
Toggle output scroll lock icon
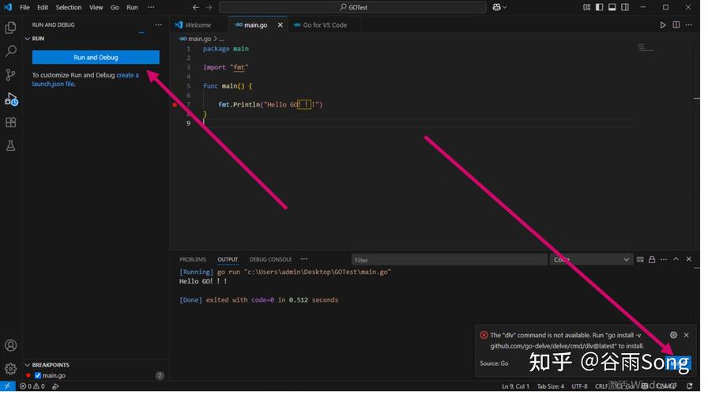pyautogui.click(x=652, y=260)
